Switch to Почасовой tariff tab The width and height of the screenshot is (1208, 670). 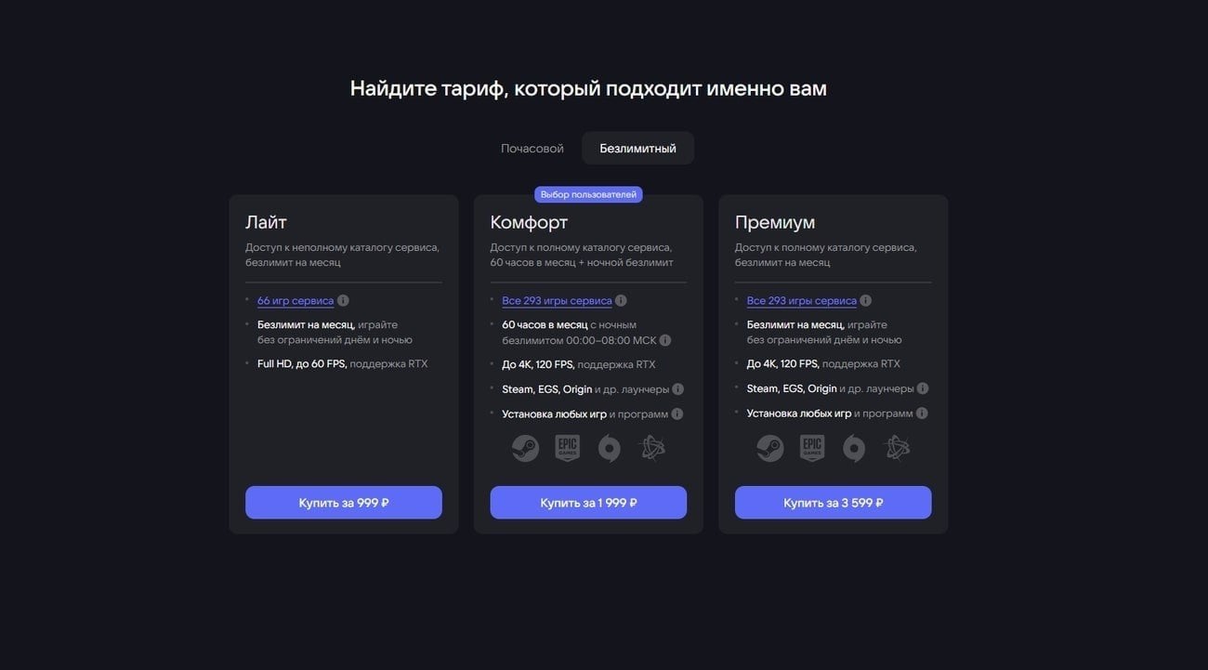532,149
